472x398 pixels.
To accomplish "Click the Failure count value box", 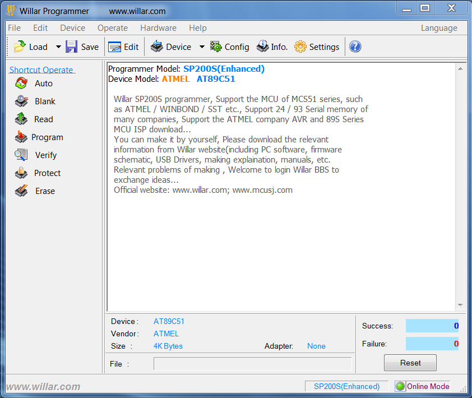I will [x=432, y=344].
